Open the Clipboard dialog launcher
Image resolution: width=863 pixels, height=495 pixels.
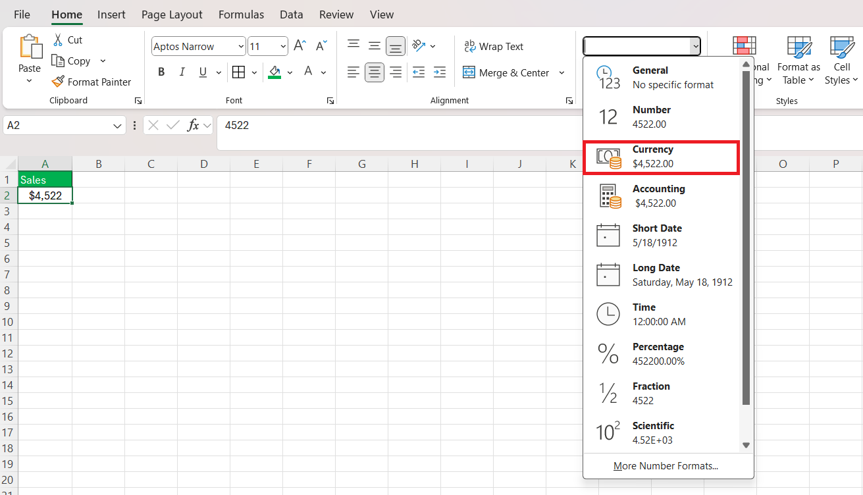138,101
